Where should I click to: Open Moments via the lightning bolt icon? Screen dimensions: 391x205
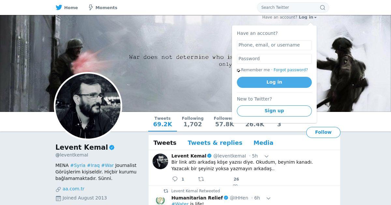91,7
